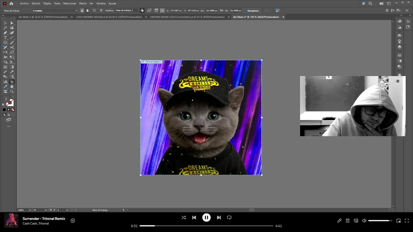The height and width of the screenshot is (232, 413).
Task: Select the Line Segment tool
Action: coord(12,38)
